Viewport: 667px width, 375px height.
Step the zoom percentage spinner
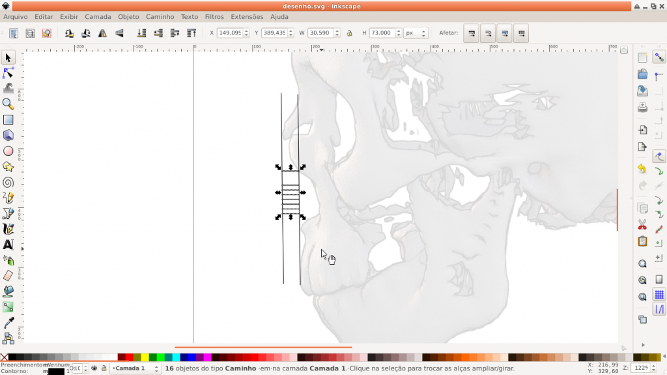click(x=653, y=368)
